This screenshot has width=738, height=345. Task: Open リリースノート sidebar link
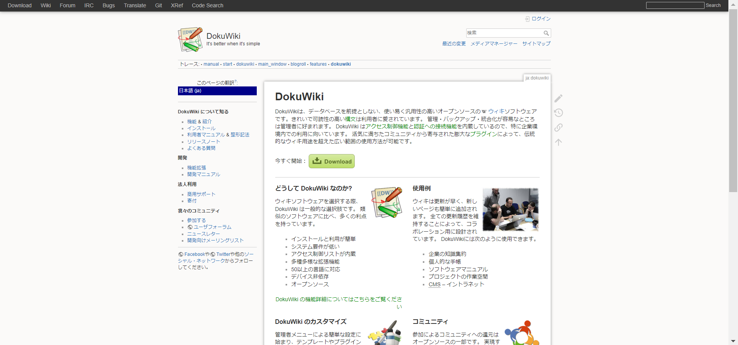point(204,142)
